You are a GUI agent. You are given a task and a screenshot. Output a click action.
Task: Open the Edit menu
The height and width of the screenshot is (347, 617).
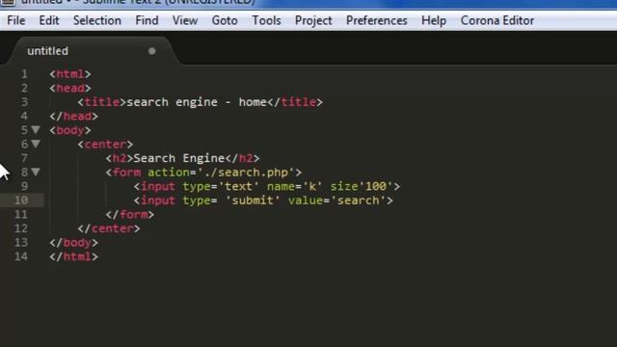[x=49, y=20]
